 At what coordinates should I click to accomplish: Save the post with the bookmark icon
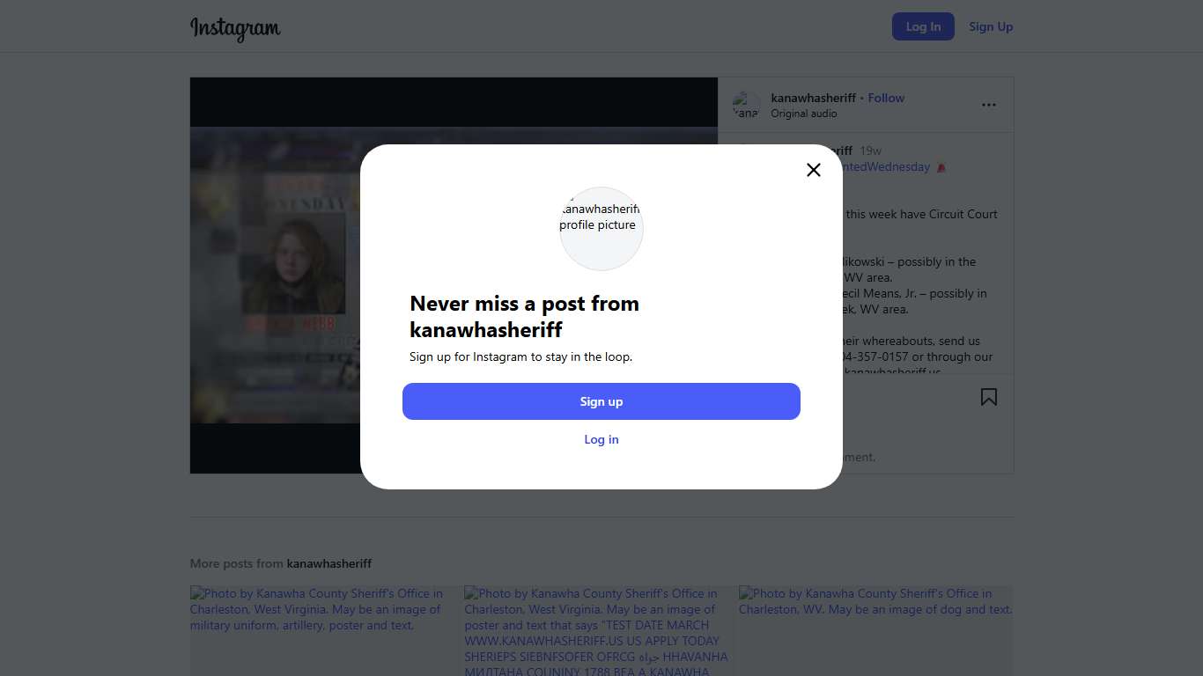pos(989,397)
